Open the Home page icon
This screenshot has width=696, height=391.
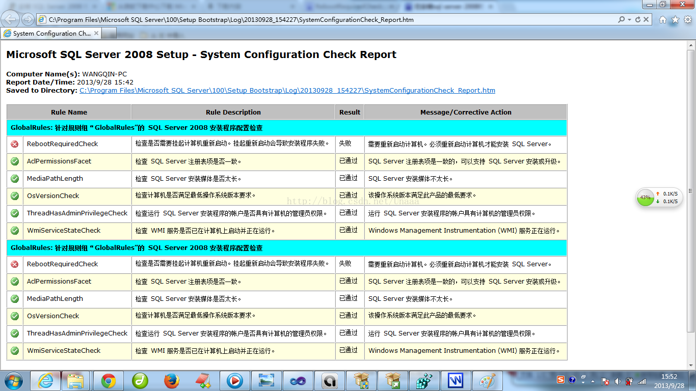pos(663,20)
